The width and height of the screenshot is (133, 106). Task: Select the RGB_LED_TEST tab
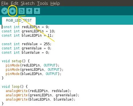click(19, 20)
